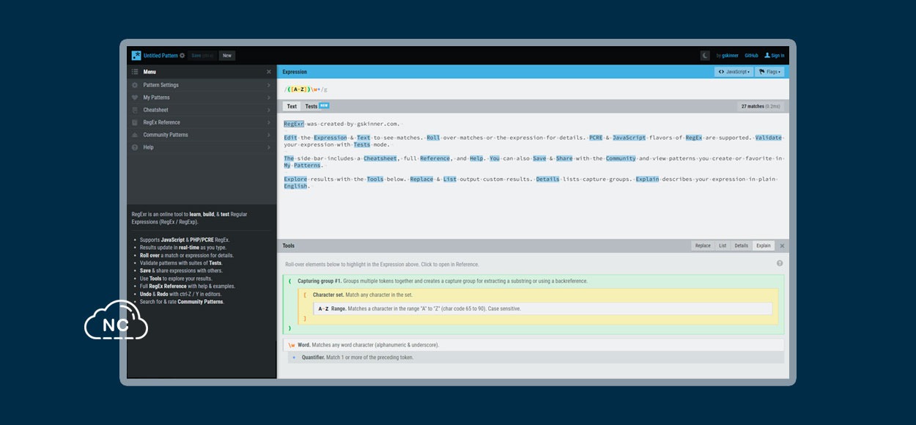Screen dimensions: 916x425
Task: Click the Menu list icon in sidebar header
Action: tap(135, 72)
